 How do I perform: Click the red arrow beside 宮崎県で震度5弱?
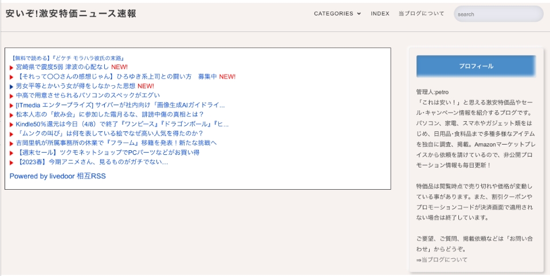pyautogui.click(x=11, y=67)
